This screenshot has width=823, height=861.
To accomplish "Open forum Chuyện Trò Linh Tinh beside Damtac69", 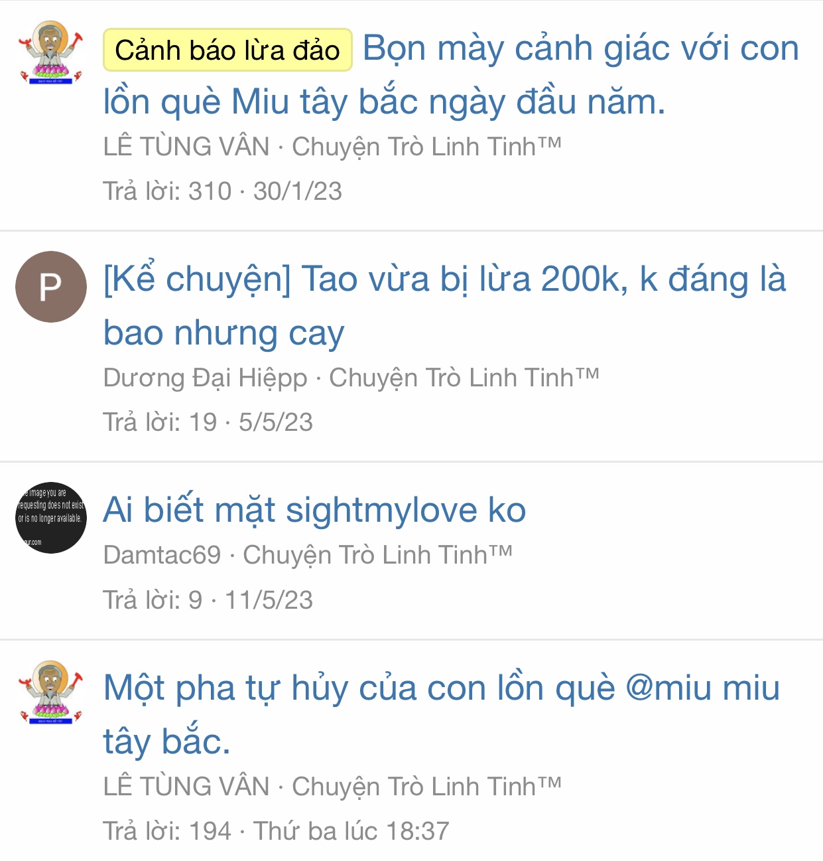I will (377, 555).
